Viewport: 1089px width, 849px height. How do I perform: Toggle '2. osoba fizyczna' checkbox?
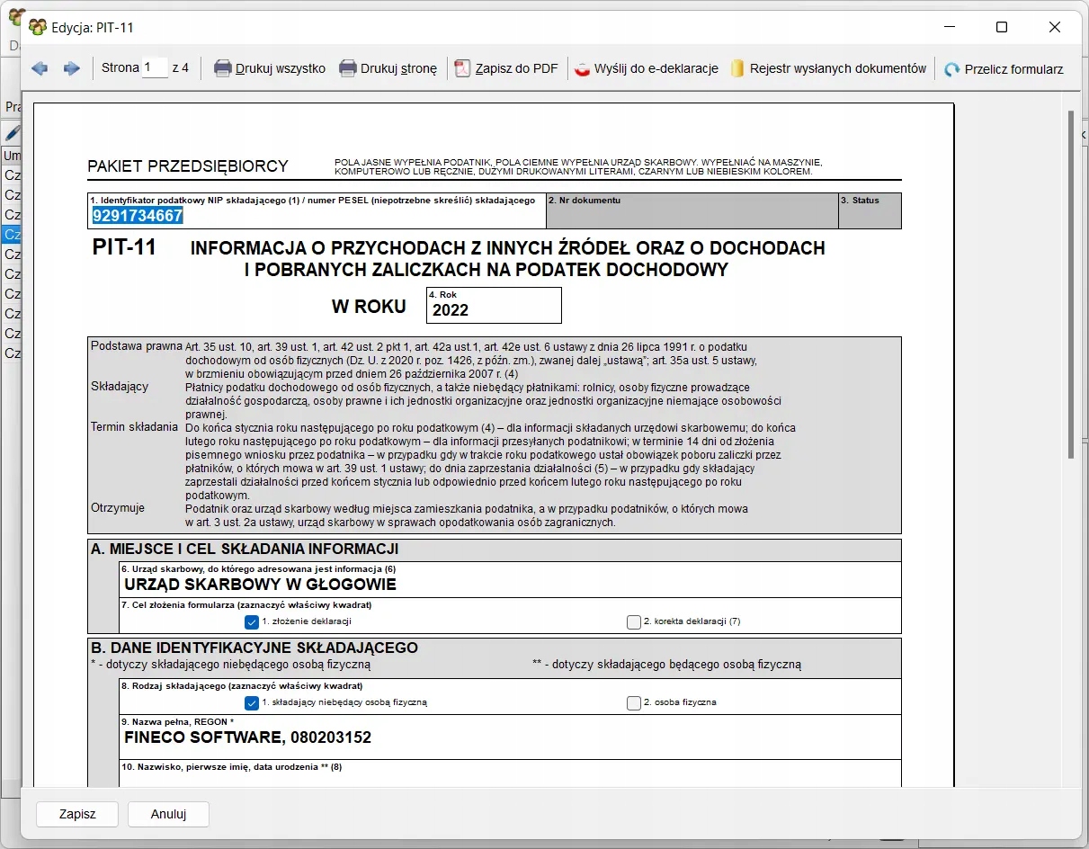pyautogui.click(x=634, y=702)
